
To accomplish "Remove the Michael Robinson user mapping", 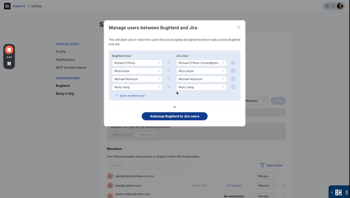I will pos(233,79).
